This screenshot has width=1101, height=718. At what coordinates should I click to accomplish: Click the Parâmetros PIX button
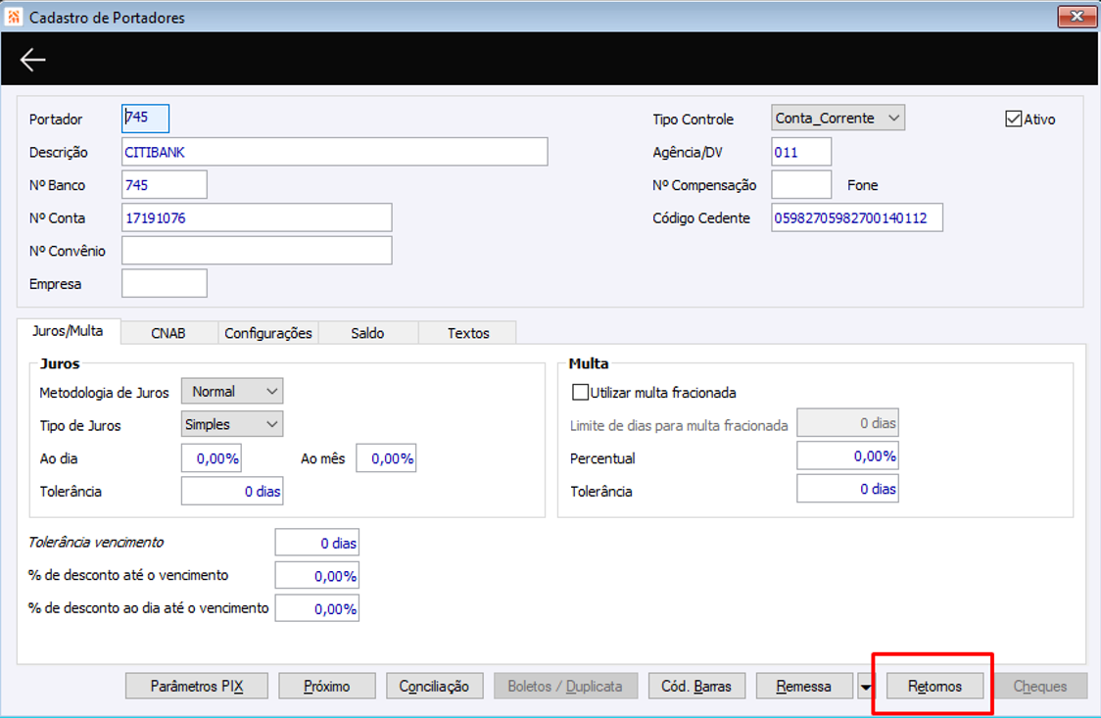(197, 686)
